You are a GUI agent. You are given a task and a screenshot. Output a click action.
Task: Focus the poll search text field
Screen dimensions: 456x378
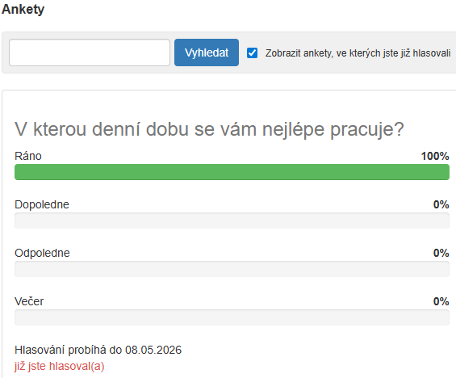click(90, 52)
